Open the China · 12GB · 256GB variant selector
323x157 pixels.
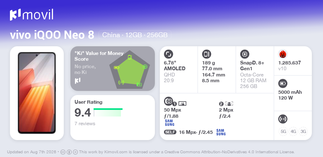[135, 35]
